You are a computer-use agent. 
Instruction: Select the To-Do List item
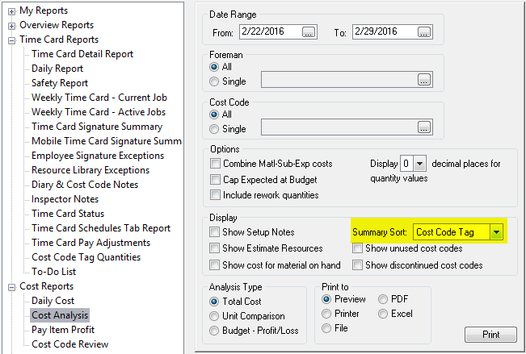(x=53, y=272)
